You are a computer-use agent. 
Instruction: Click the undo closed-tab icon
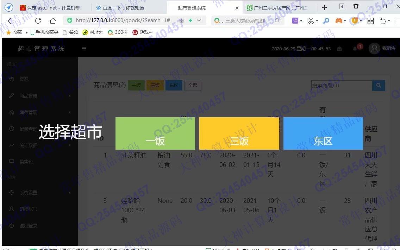point(383,21)
